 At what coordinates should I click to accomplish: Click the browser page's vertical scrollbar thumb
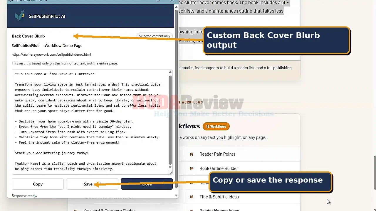click(x=375, y=173)
